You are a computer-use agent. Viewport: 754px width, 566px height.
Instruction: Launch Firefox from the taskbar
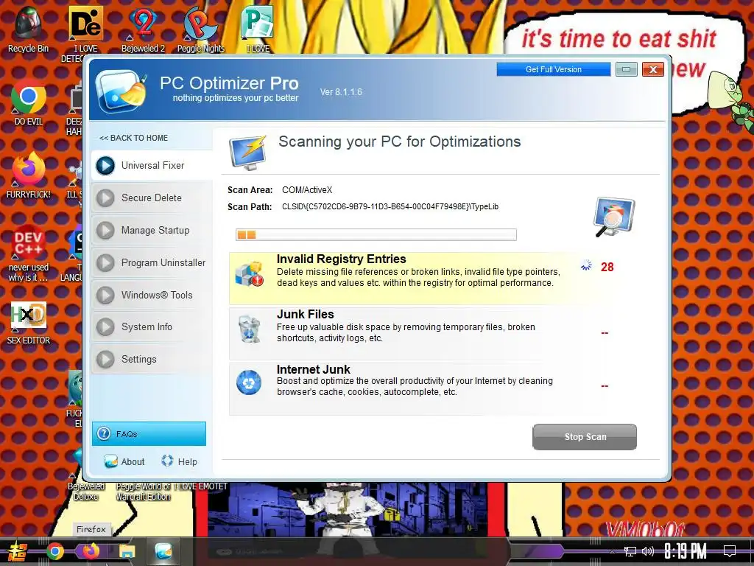(91, 551)
